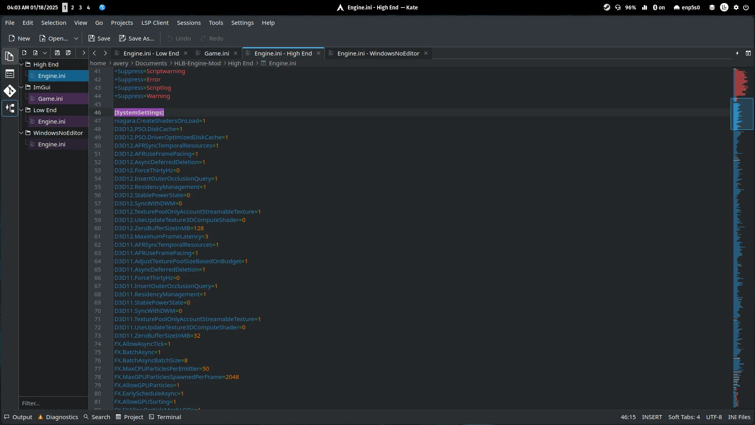The width and height of the screenshot is (755, 425).
Task: Click the Soft Tabs: 4 indicator
Action: (x=684, y=417)
